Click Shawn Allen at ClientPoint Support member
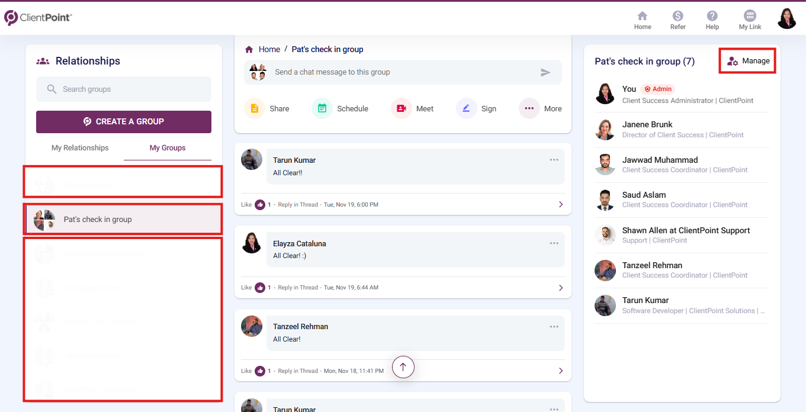Viewport: 806px width, 412px height. [682, 235]
